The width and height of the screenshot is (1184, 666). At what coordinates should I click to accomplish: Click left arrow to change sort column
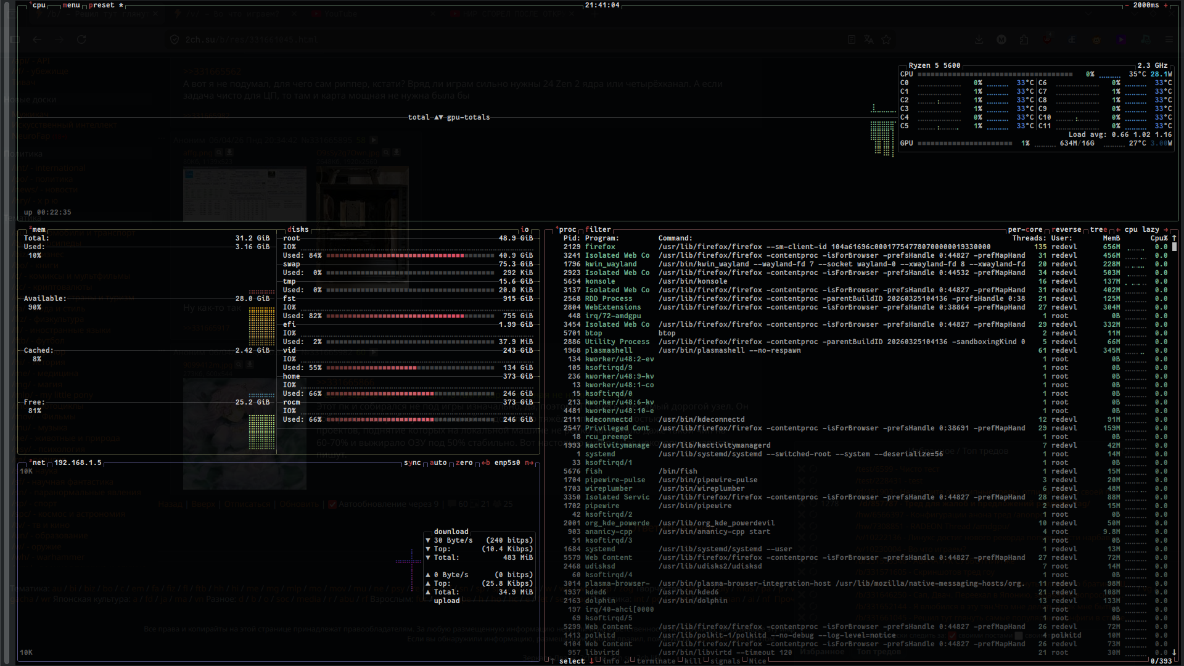pyautogui.click(x=1118, y=229)
